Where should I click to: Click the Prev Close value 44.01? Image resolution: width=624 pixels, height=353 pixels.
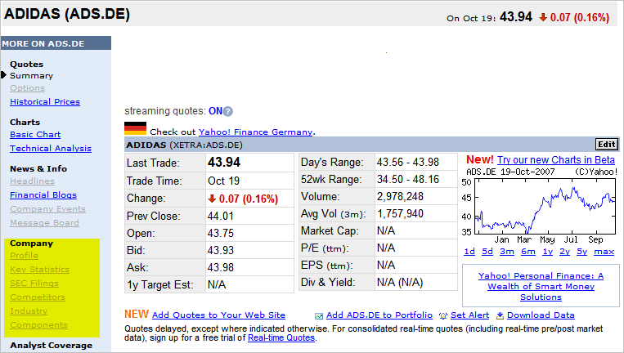tap(221, 216)
